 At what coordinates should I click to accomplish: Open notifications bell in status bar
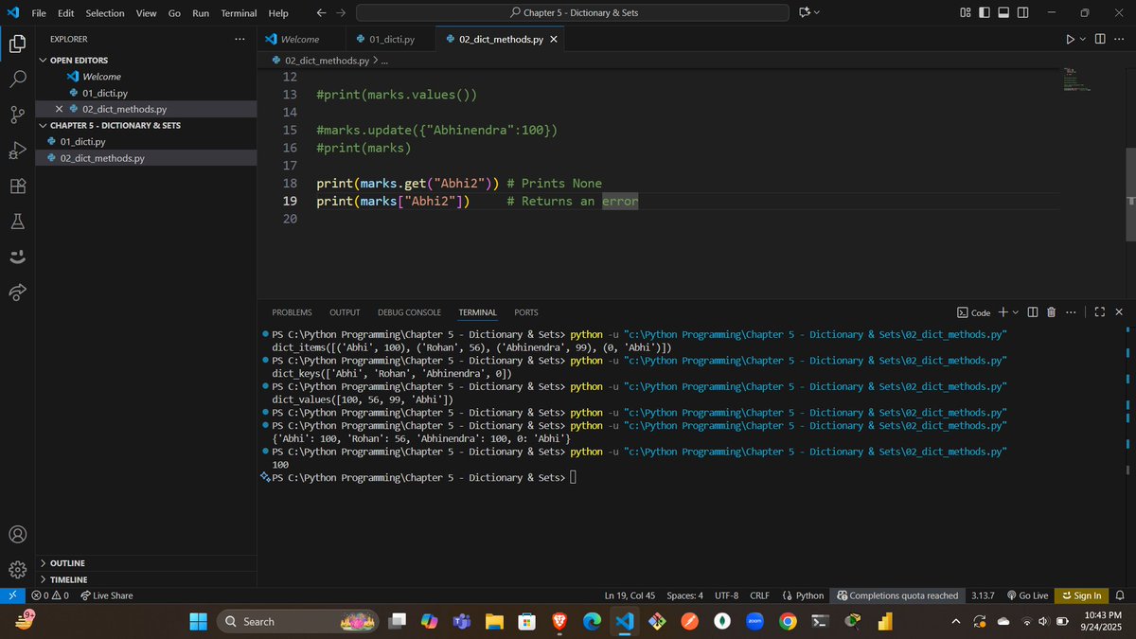coord(1120,595)
